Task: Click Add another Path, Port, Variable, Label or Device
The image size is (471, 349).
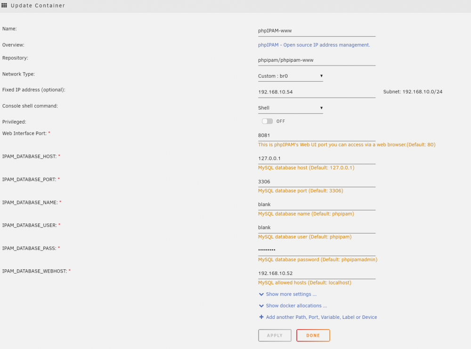Action: pyautogui.click(x=321, y=317)
